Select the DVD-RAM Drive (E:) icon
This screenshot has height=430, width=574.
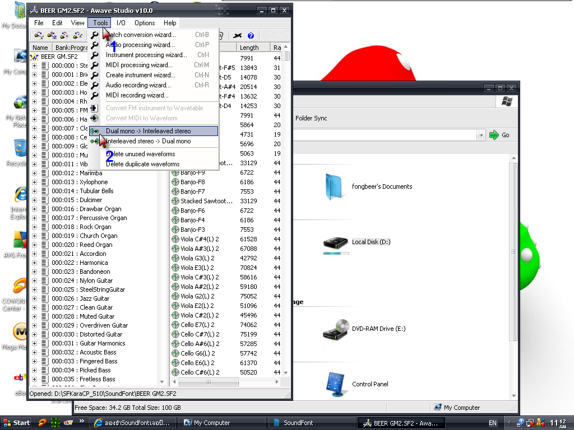pyautogui.click(x=336, y=329)
